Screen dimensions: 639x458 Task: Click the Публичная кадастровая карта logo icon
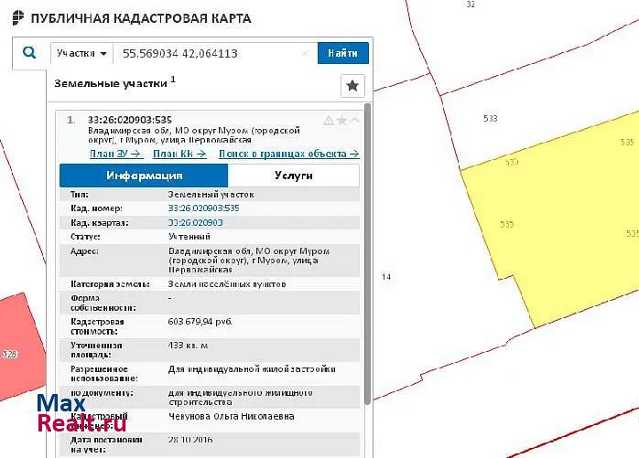click(17, 18)
